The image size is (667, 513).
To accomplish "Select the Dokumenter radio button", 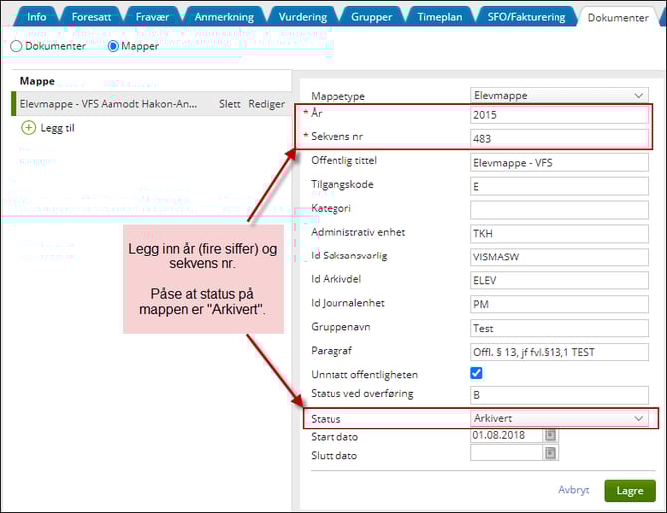I will click(16, 46).
